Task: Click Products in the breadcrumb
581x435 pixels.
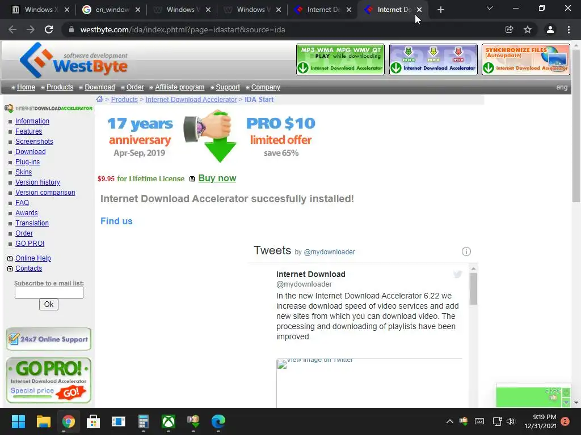Action: click(x=124, y=100)
